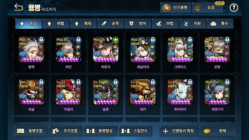Click the 판매 gold coin sell button
The width and height of the screenshot is (249, 140).
point(218,131)
